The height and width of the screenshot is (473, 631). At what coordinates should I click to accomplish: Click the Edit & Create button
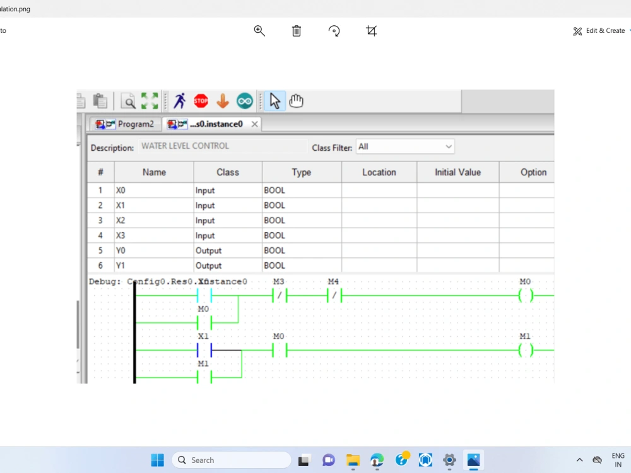pyautogui.click(x=598, y=30)
